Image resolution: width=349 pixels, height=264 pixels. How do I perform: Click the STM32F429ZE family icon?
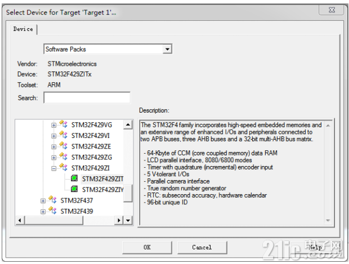pos(63,146)
